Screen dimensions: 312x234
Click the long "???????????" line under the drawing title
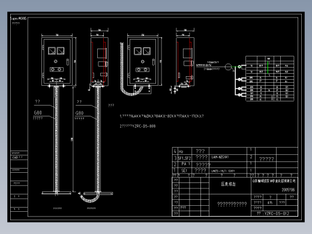coord(232,204)
